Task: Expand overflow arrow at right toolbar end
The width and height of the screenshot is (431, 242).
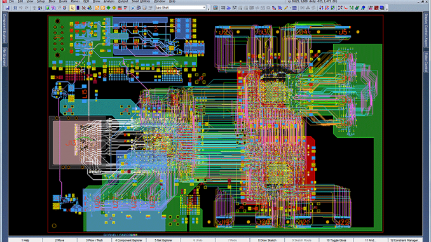Action: pos(387,9)
